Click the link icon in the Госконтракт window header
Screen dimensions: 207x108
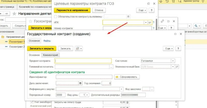(x=162, y=21)
